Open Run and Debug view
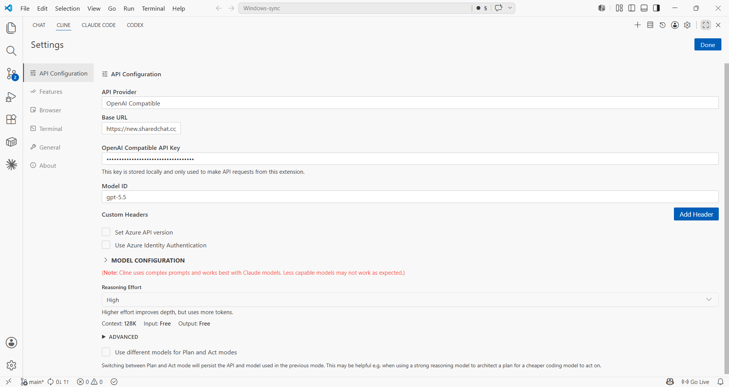This screenshot has height=387, width=729. tap(11, 97)
